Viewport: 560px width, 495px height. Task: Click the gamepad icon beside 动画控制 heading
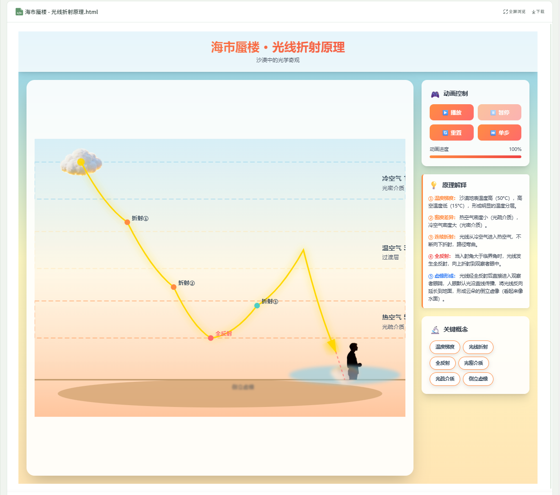(434, 94)
